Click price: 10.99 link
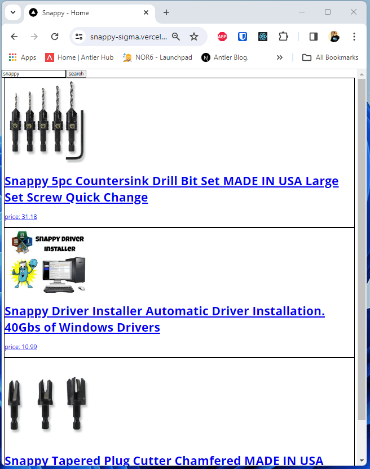The image size is (370, 469). 21,347
